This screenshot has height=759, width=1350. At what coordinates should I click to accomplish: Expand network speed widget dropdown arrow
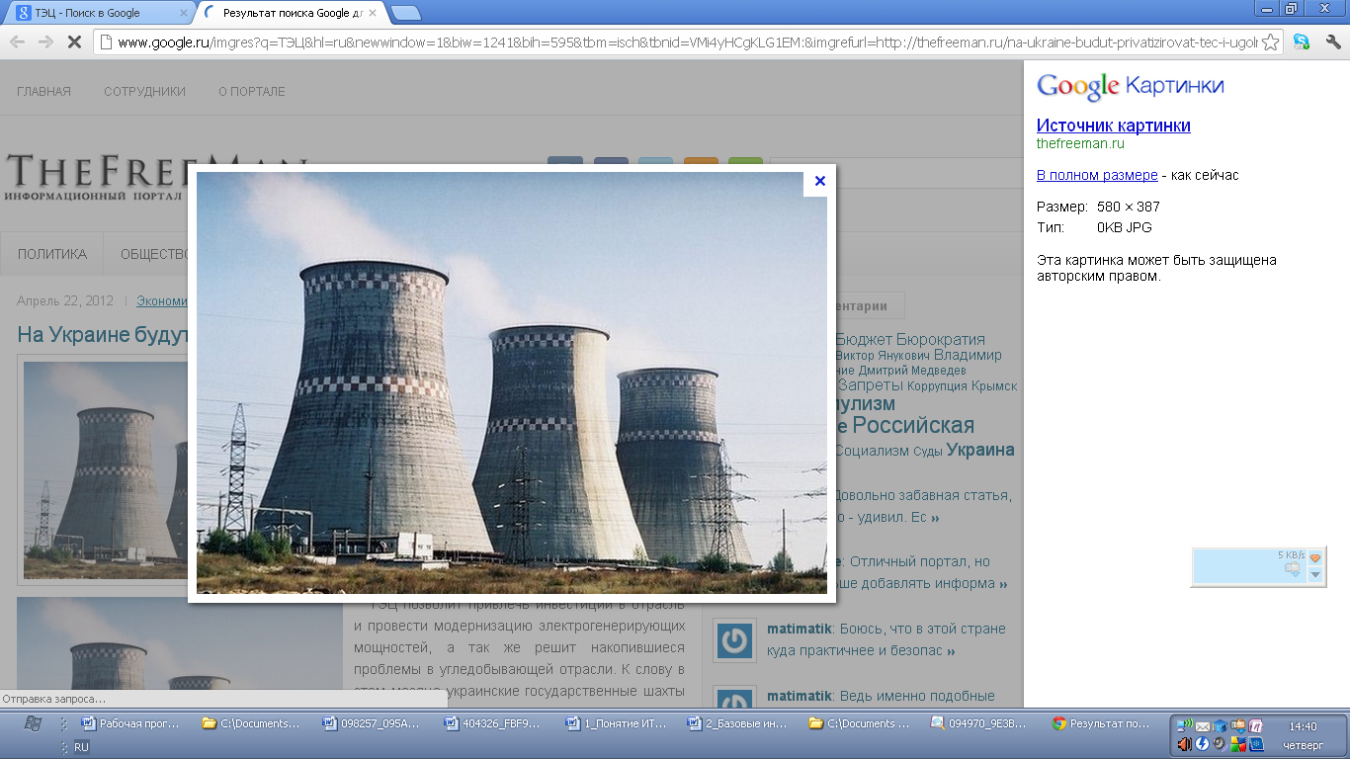click(1315, 575)
